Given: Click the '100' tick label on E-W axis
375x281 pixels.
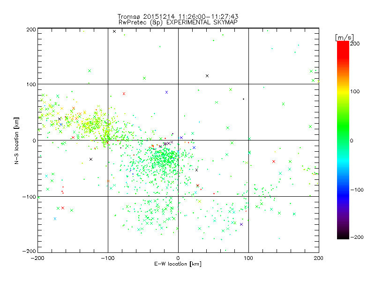Looking at the screenshot, I should [248, 259].
